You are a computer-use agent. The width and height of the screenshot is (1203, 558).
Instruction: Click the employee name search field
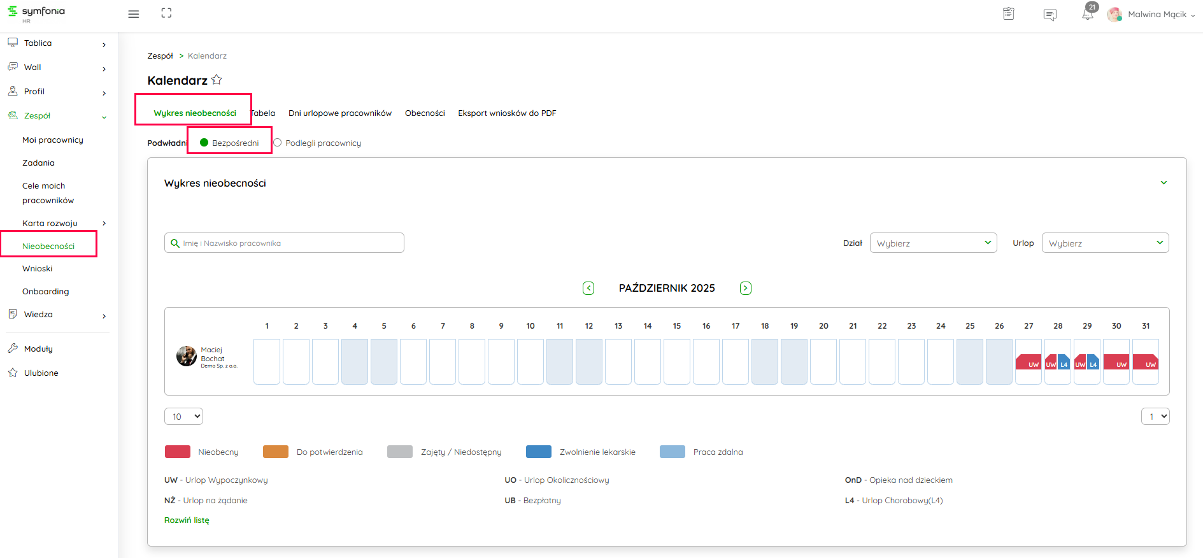[284, 243]
